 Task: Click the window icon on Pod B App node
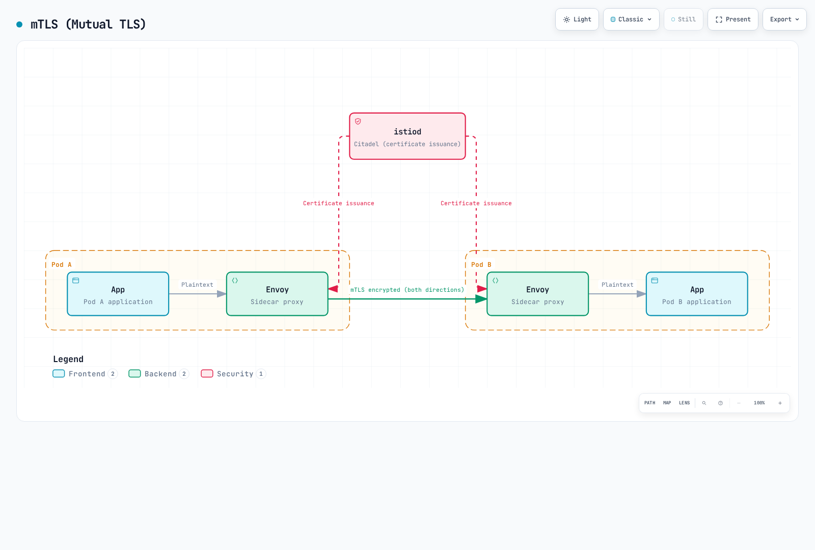point(655,281)
